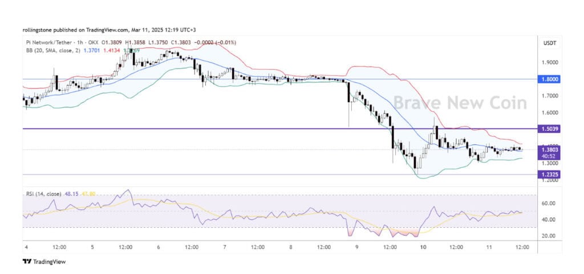This screenshot has height=274, width=584.
Task: Click the day 8 label on the time axis
Action: point(291,247)
